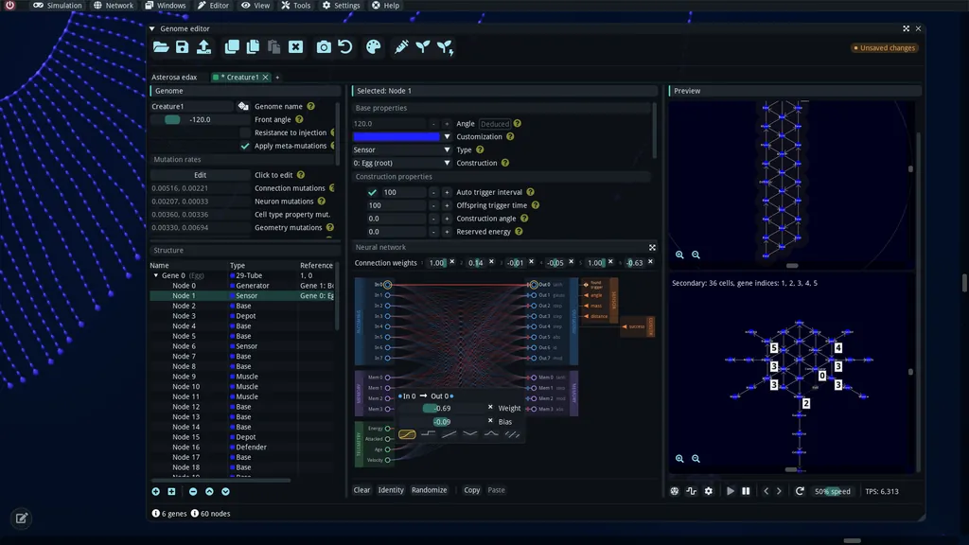Open the Tools menu

(x=296, y=6)
